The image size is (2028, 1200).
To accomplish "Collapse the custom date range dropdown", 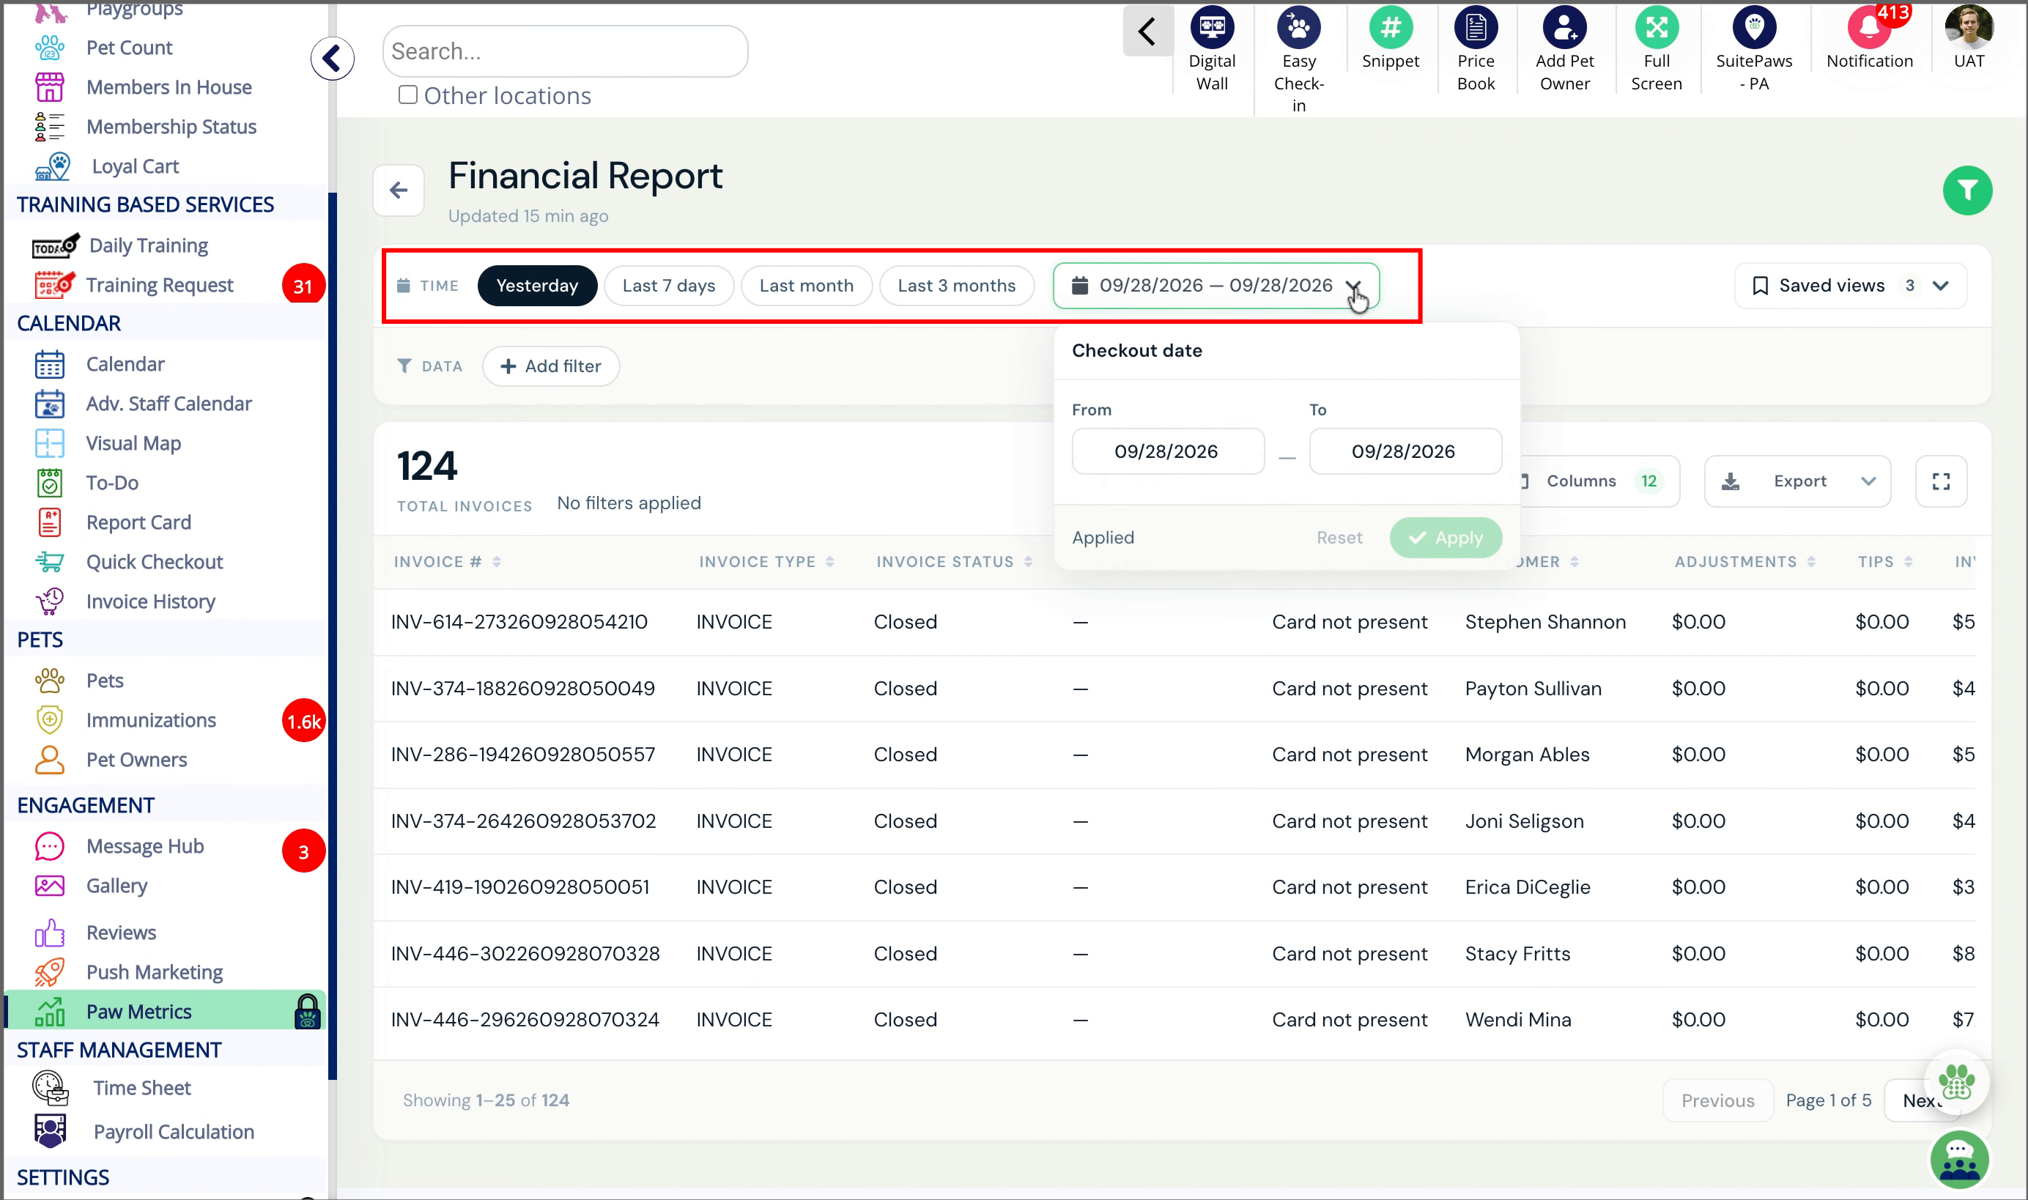I will pos(1215,286).
